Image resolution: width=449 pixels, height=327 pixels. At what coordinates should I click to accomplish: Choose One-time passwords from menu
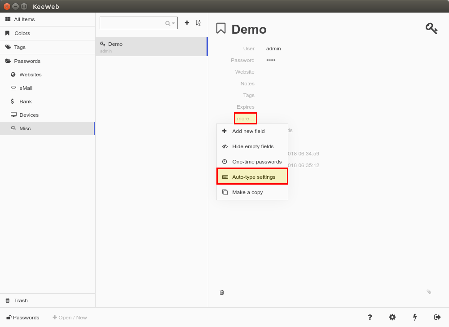252,162
